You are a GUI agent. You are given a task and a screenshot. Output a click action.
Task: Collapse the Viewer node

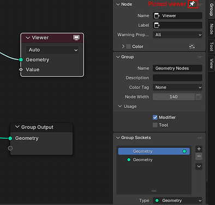coord(28,38)
